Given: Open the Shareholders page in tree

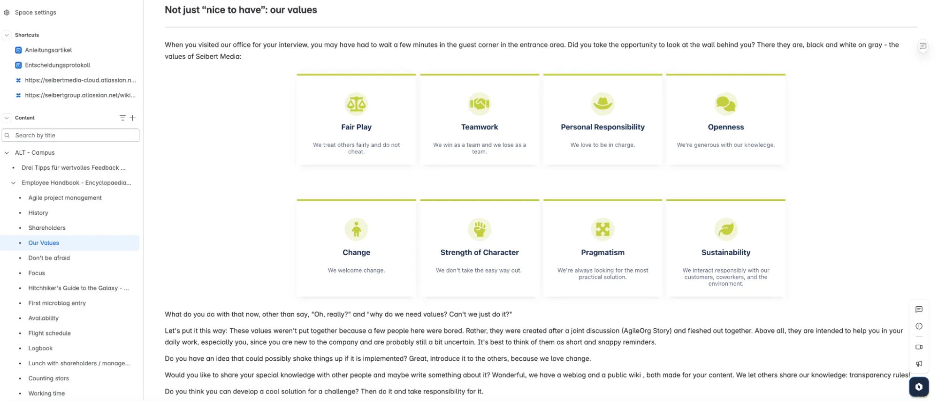Looking at the screenshot, I should (x=47, y=228).
